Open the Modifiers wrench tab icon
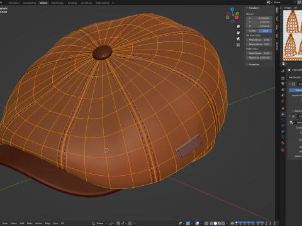Screen dimensions: 302x226 (x=283, y=114)
